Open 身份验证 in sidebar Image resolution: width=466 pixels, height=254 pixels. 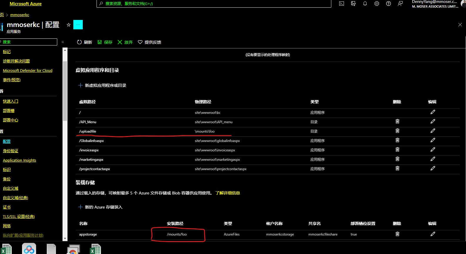(x=11, y=151)
